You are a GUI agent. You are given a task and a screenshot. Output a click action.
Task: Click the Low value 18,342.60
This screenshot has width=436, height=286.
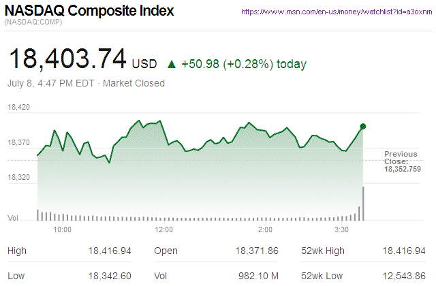110,276
